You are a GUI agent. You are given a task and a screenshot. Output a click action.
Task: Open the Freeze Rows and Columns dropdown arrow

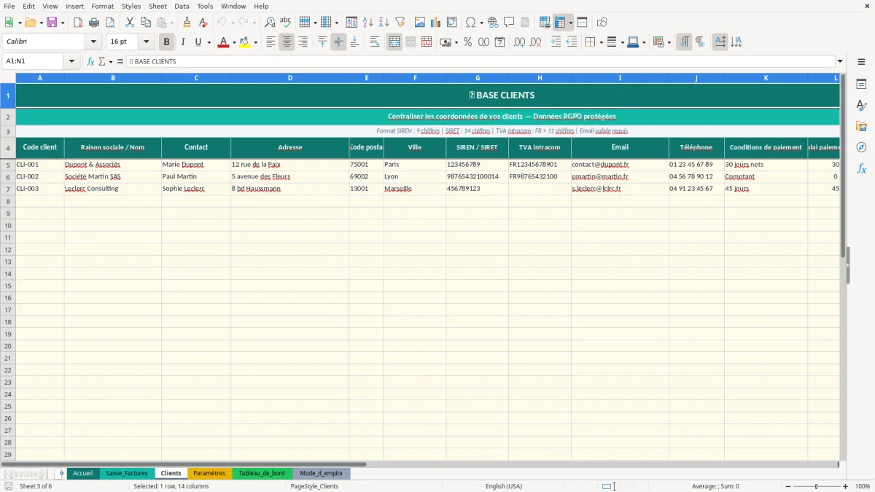click(571, 23)
